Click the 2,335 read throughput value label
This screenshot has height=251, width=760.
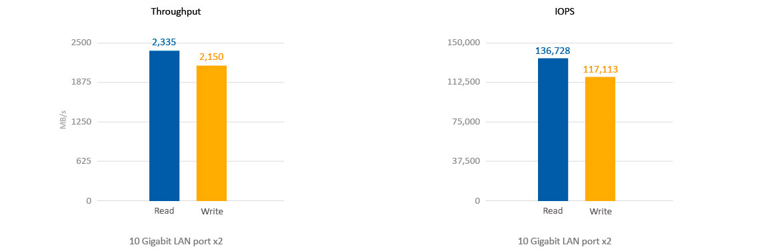(x=164, y=43)
